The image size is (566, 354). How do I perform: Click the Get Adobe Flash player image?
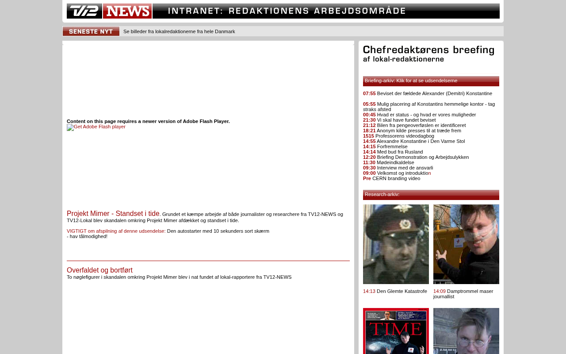[96, 127]
